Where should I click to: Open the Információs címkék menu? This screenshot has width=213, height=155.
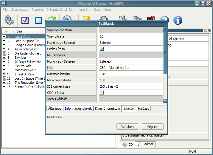(x=60, y=10)
